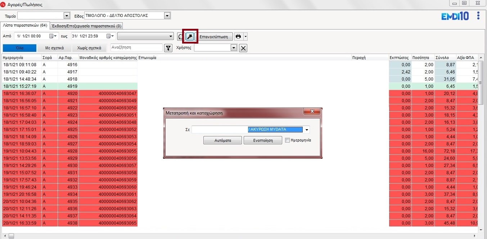Open the calendar picker for έως date

[x=109, y=36]
